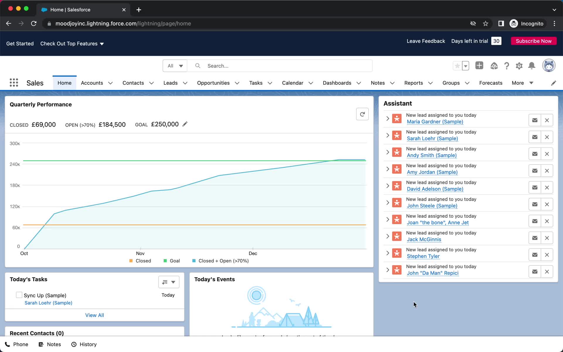Check the Sync Up (Sample) task checkbox
The height and width of the screenshot is (352, 563).
tap(19, 295)
